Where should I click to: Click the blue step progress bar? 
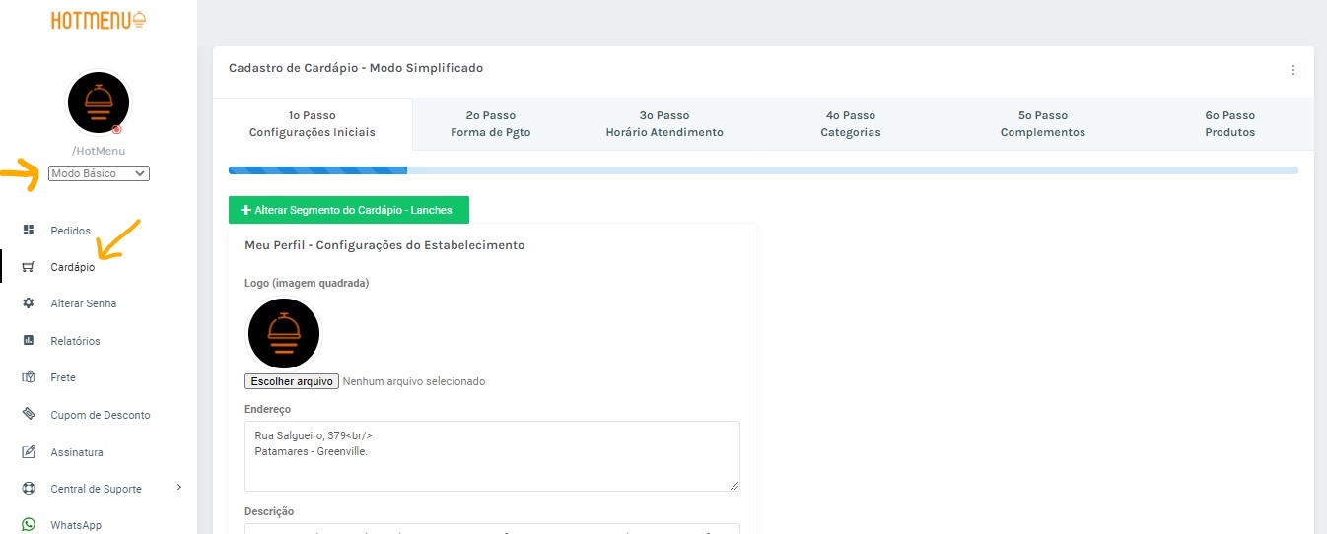(317, 170)
